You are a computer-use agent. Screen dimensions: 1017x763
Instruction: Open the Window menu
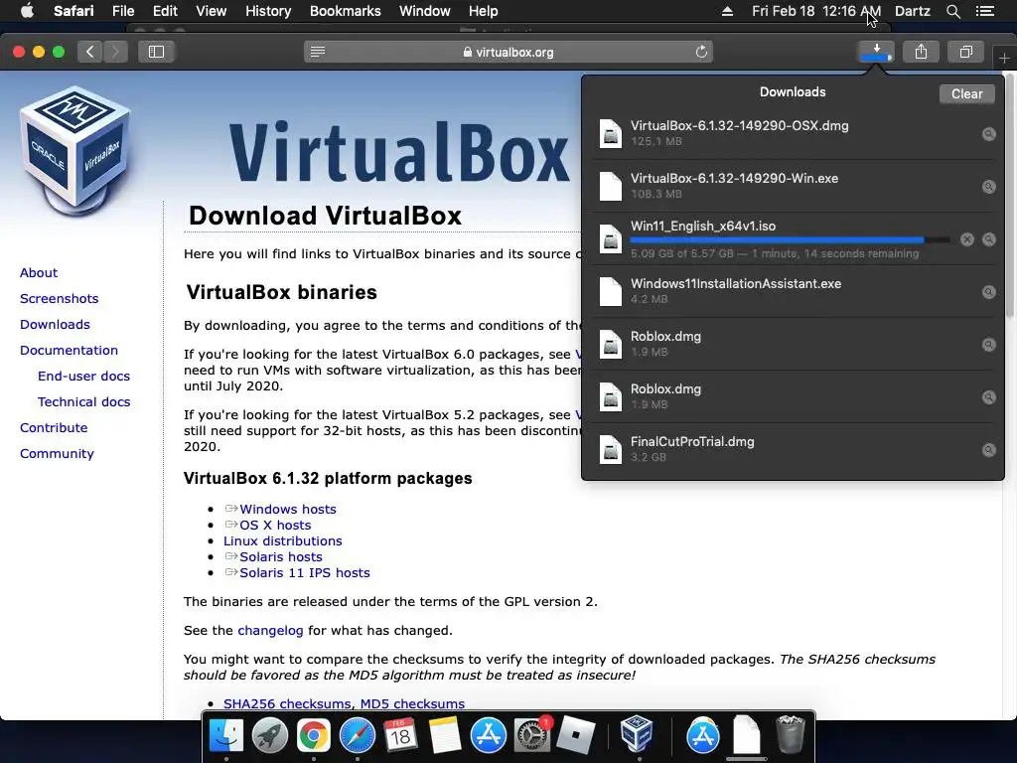pyautogui.click(x=425, y=11)
